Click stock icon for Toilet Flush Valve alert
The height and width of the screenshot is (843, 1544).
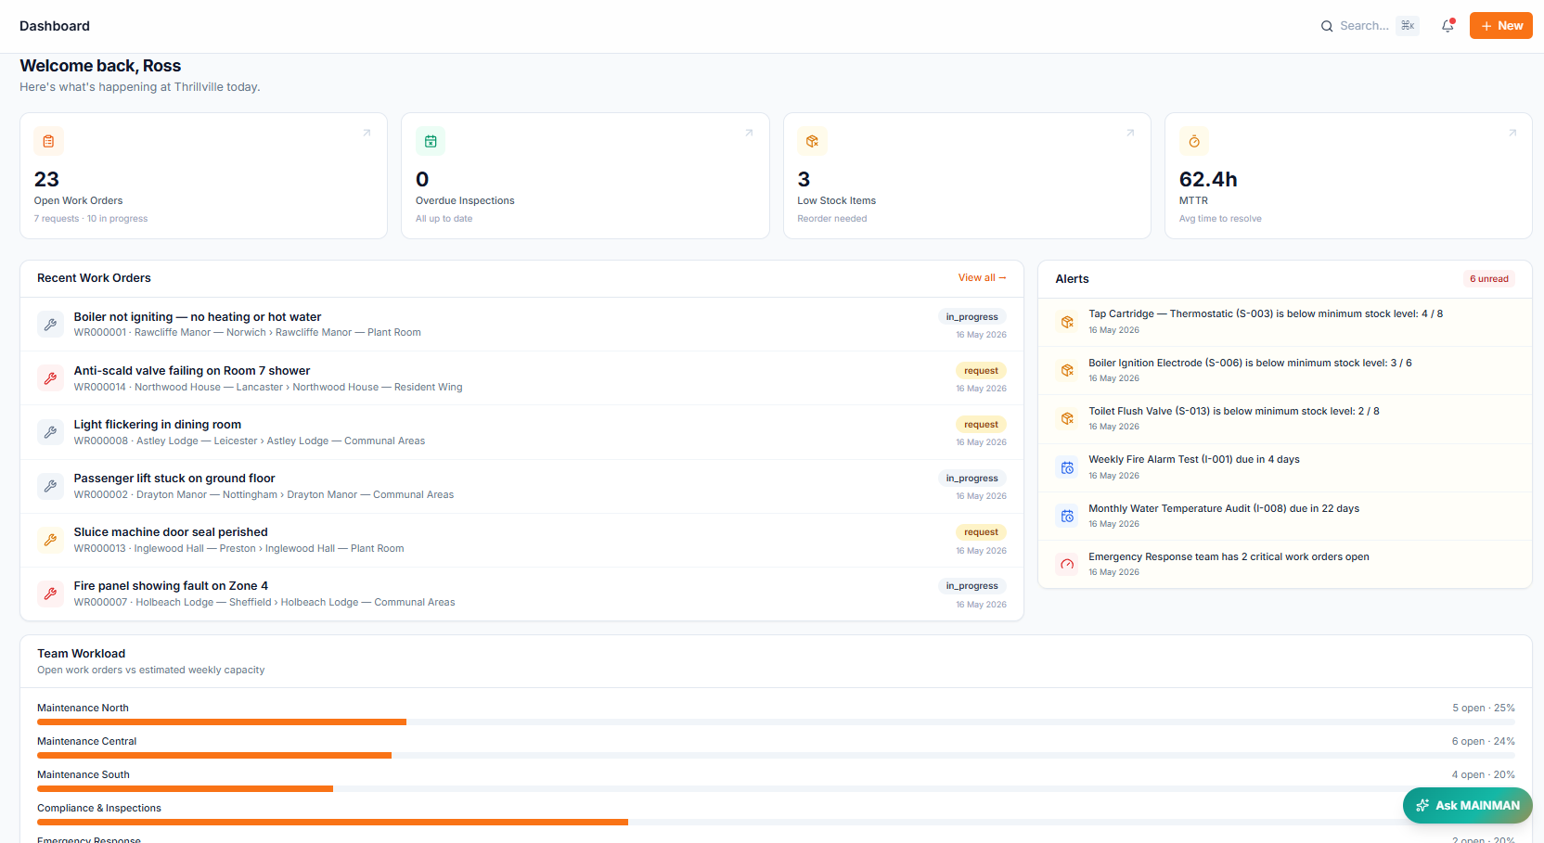coord(1067,418)
